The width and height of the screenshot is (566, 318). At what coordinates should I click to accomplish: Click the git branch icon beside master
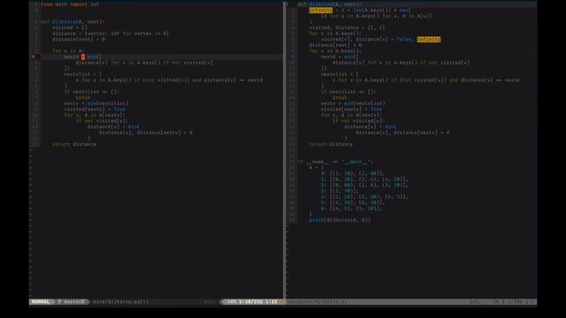pyautogui.click(x=60, y=302)
